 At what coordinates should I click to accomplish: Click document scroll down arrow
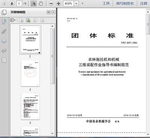pos(148,134)
